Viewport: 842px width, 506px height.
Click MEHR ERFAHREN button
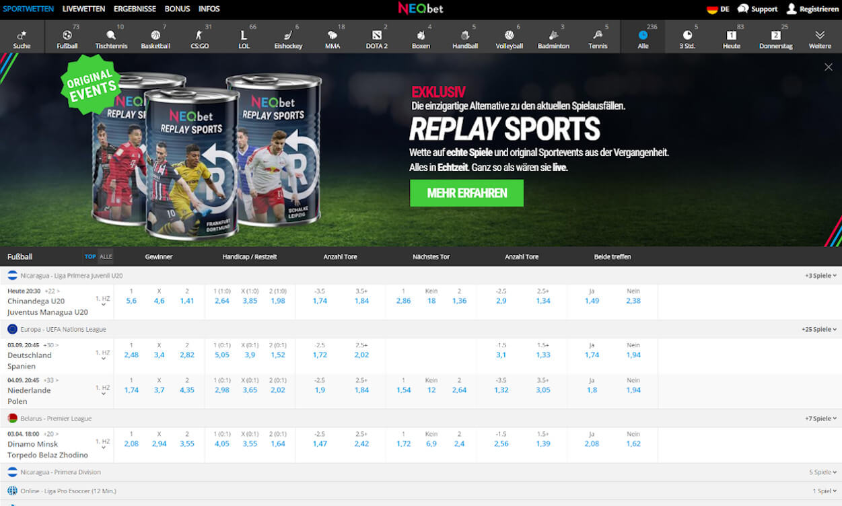click(466, 193)
